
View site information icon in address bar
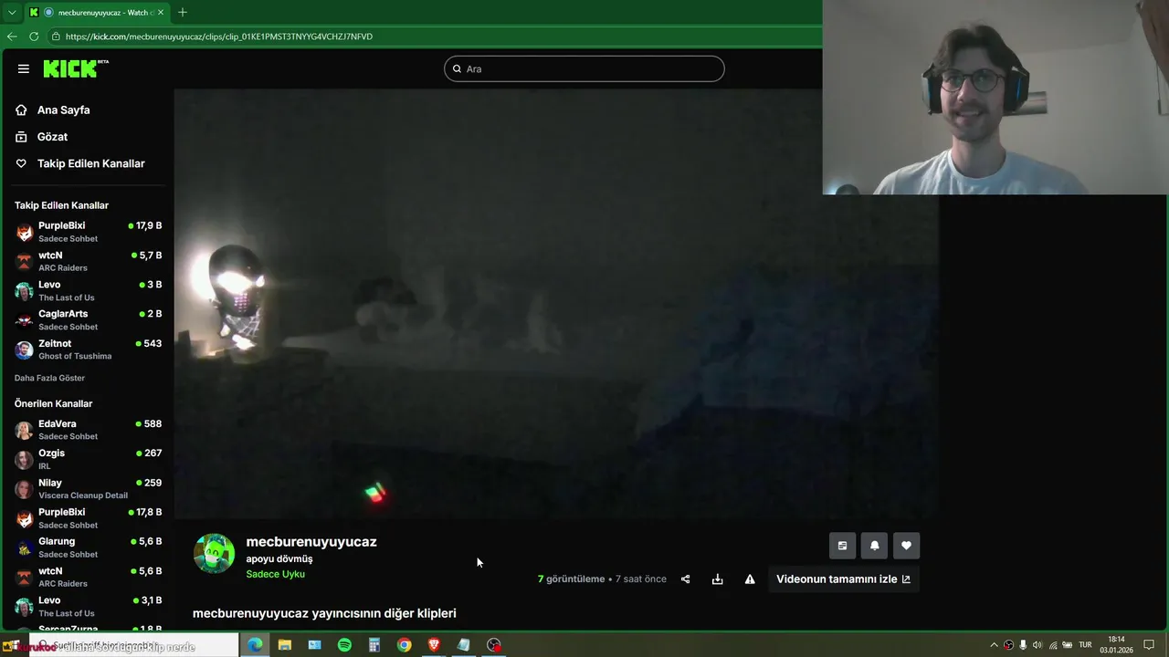point(56,36)
